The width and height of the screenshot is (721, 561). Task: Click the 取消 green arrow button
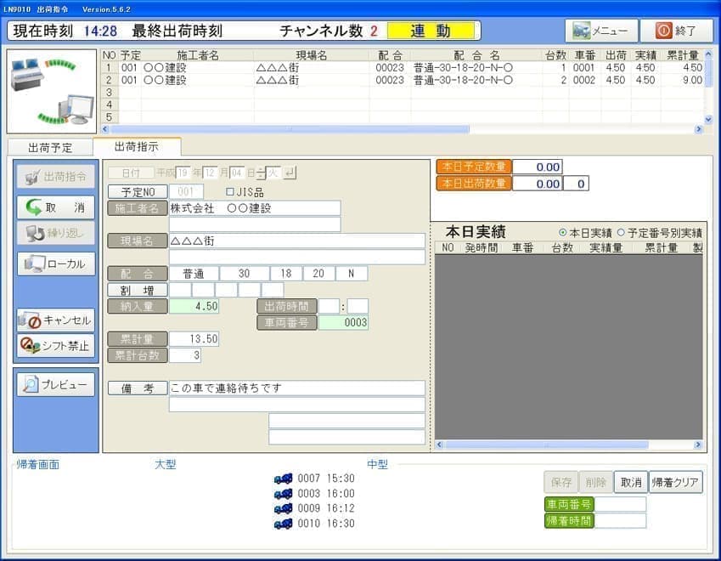(x=55, y=207)
